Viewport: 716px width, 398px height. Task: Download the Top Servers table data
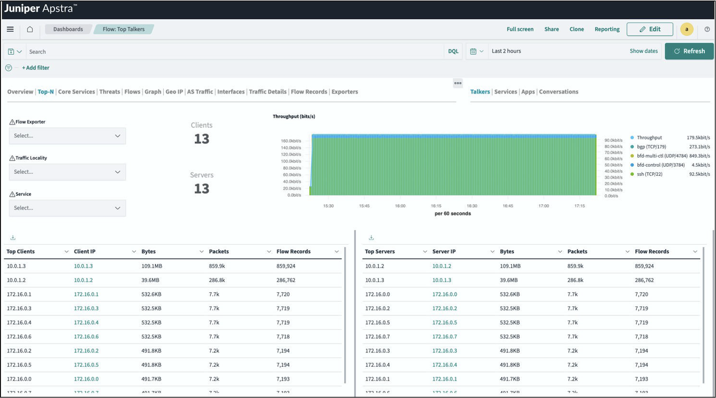point(371,237)
